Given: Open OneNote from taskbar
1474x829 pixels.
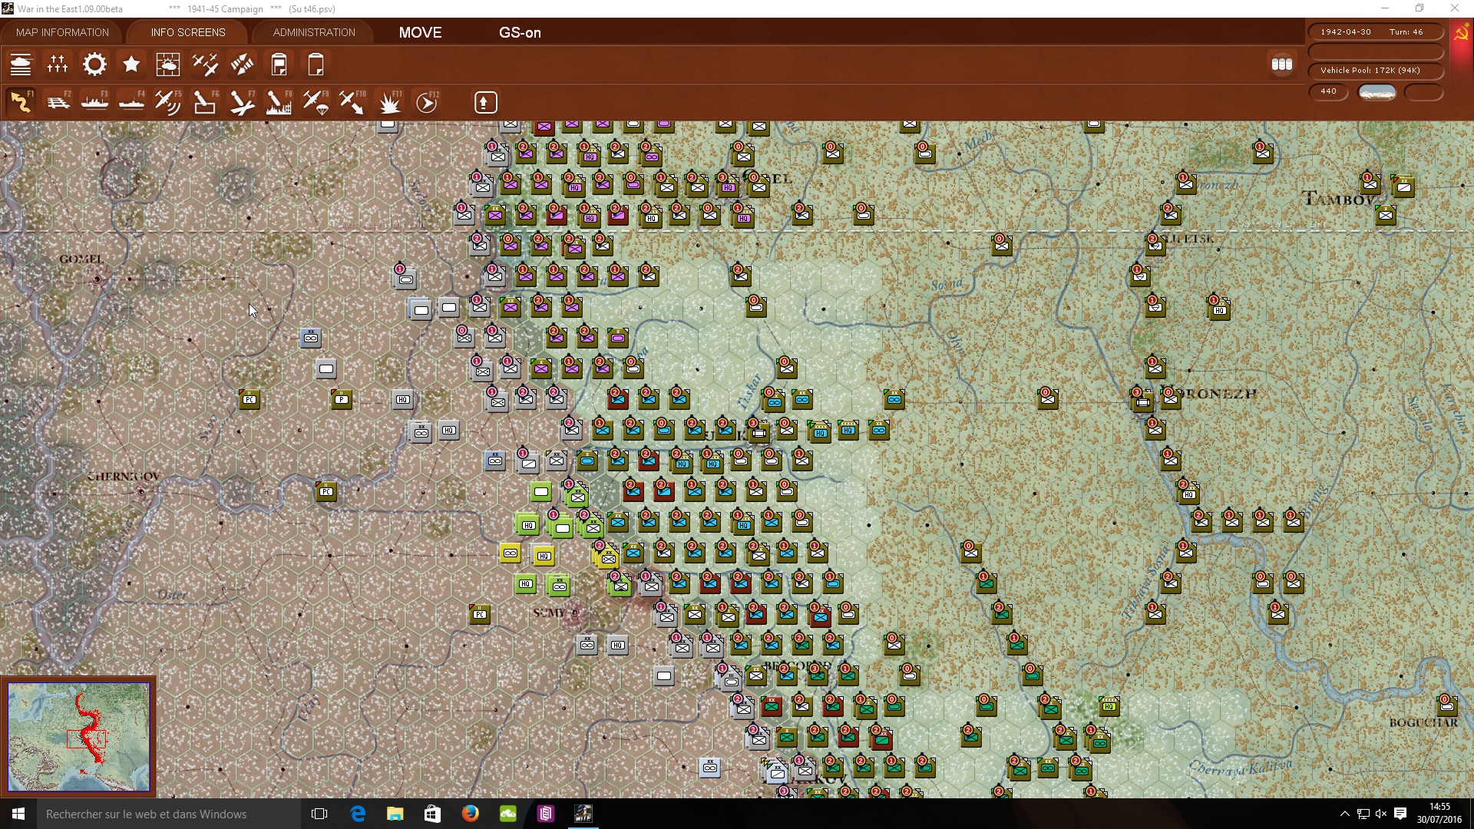Looking at the screenshot, I should pos(546,814).
